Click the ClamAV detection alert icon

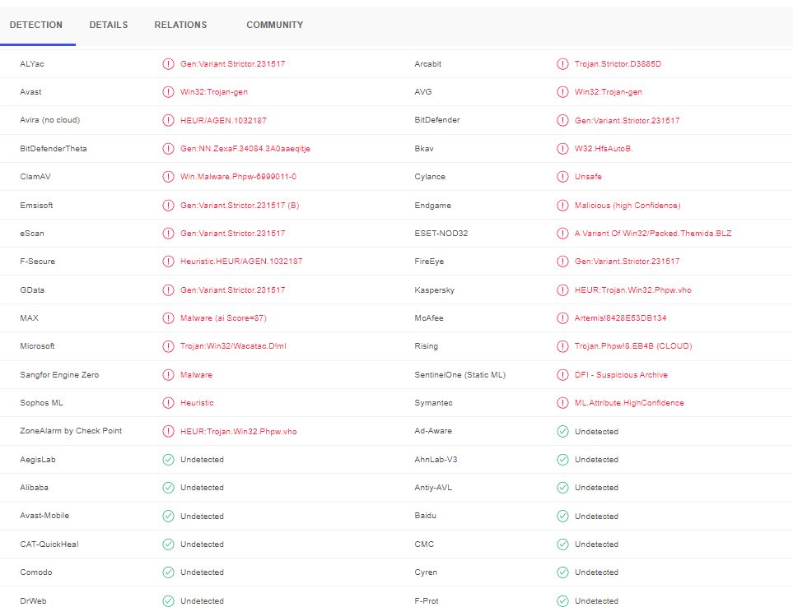tap(168, 177)
